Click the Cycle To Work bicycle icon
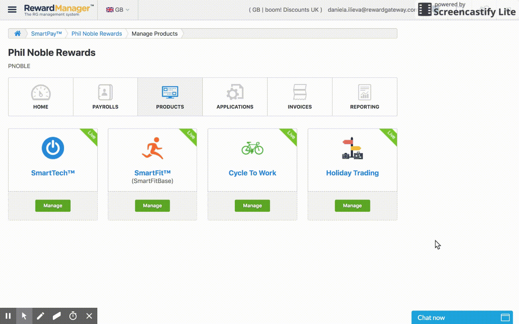The image size is (519, 324). coord(252,148)
